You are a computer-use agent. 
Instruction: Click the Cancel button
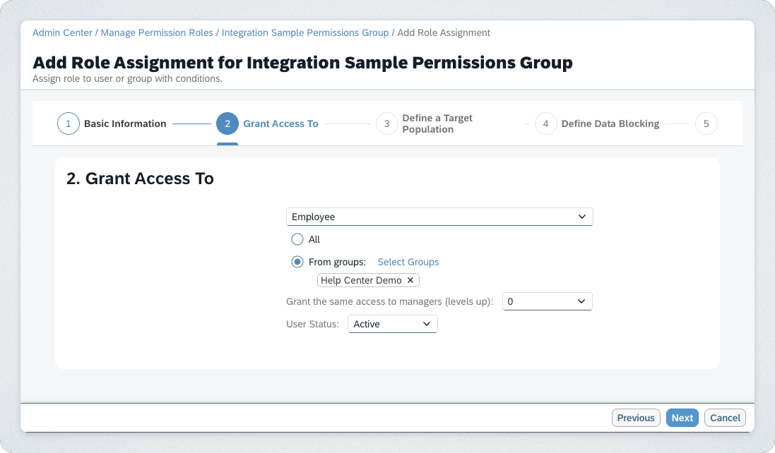[x=725, y=418]
